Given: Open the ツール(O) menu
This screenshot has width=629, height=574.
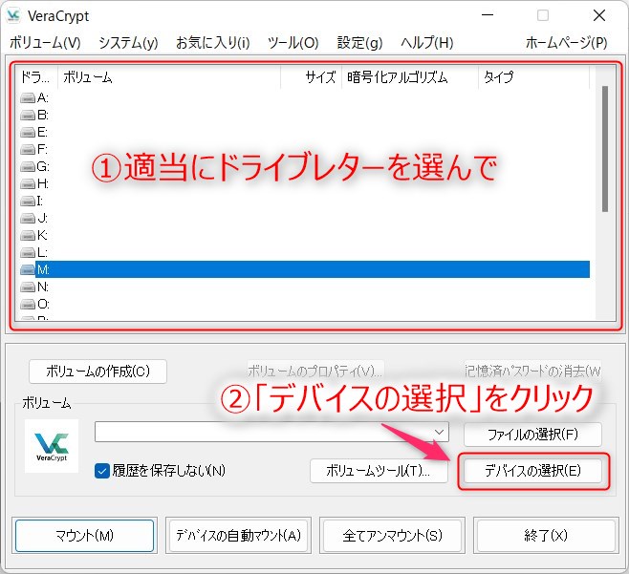Looking at the screenshot, I should click(293, 42).
